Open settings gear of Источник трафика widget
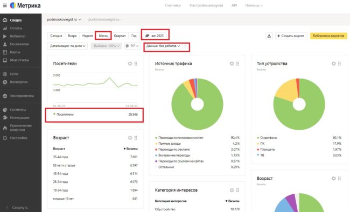This screenshot has height=212, width=350. click(232, 63)
